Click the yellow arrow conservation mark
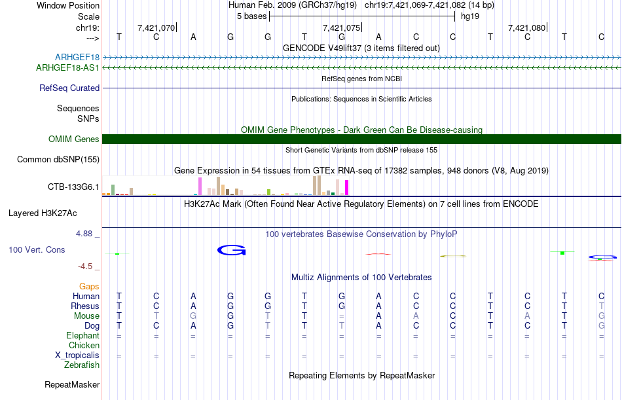 click(x=453, y=257)
